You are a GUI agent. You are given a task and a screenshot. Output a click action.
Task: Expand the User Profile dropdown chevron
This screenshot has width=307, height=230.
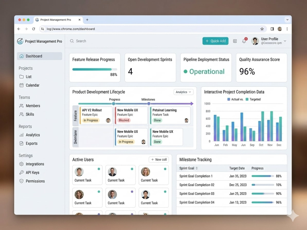[x=285, y=41]
